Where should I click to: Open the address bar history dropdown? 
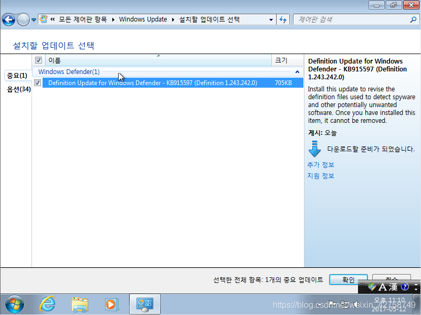click(x=271, y=19)
